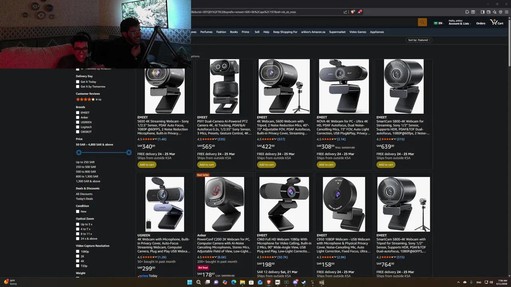Viewport: 511px width, 287px height.
Task: Open the EN language selector dropdown
Action: point(438,23)
